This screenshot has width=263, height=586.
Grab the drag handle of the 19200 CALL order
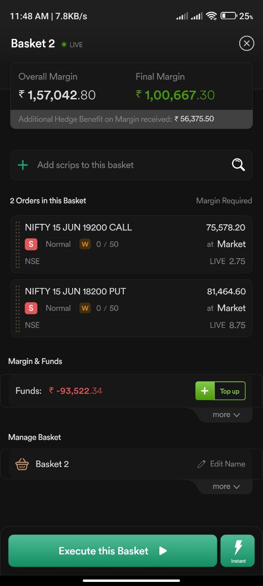point(18,244)
